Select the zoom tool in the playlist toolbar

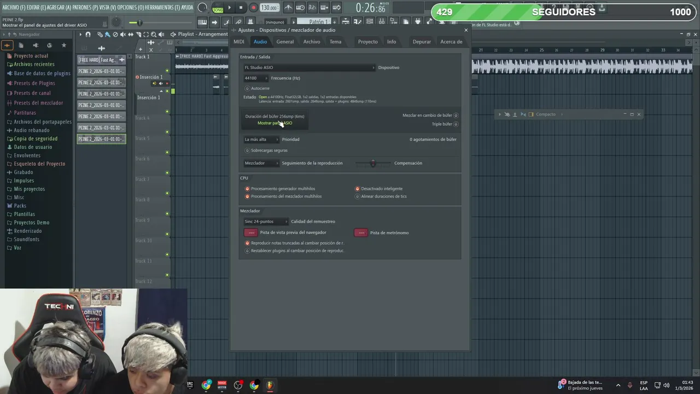[154, 34]
